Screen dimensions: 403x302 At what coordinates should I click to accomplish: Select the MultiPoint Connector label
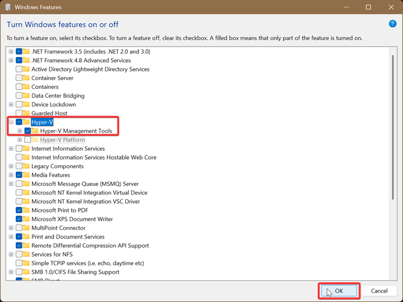point(58,228)
